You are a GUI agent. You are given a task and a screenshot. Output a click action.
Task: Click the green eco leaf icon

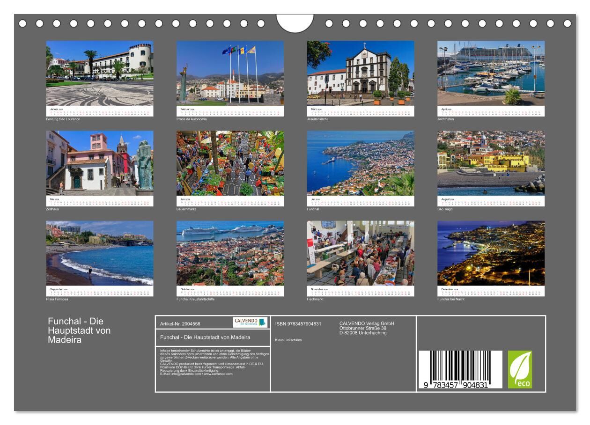point(520,369)
